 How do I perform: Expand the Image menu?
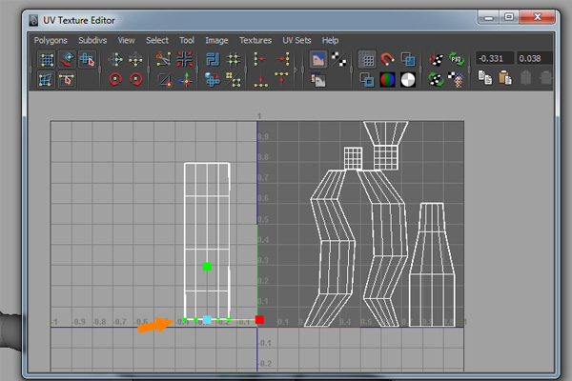[x=216, y=40]
